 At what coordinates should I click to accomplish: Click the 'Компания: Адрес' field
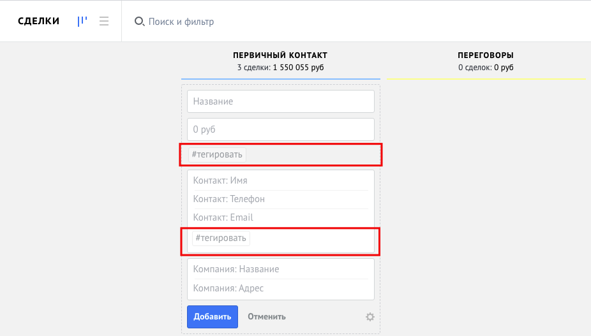tap(280, 288)
